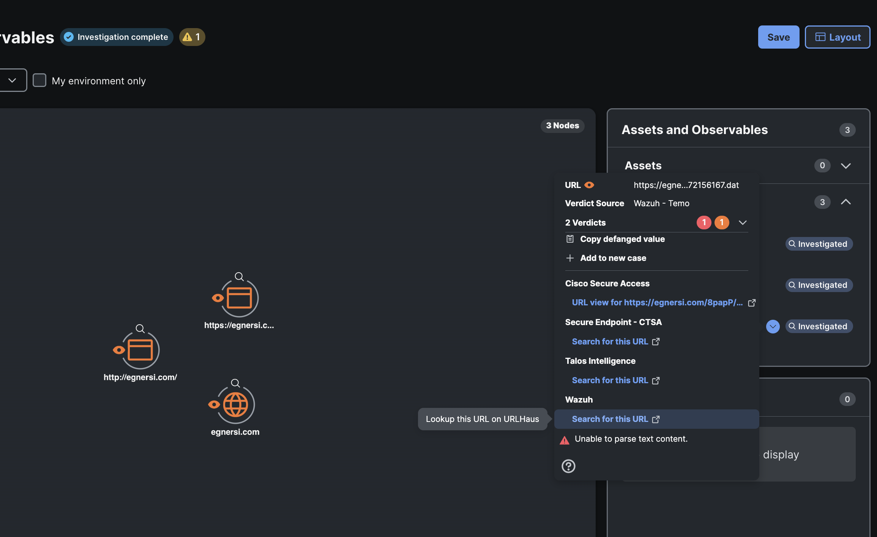This screenshot has height=537, width=877.
Task: Click the warning badge showing 1
Action: click(192, 37)
